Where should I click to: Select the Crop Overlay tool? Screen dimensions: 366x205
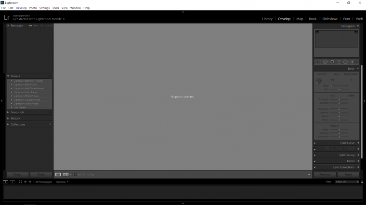318,62
